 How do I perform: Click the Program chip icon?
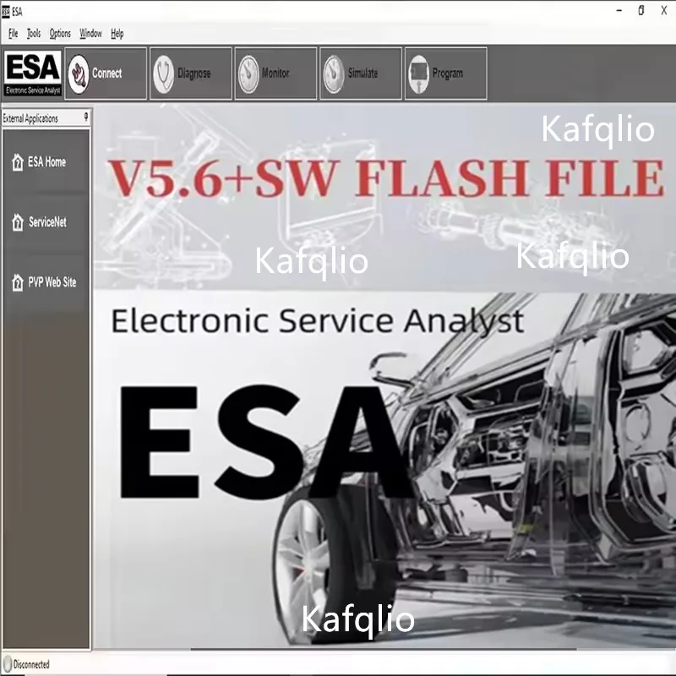point(418,74)
